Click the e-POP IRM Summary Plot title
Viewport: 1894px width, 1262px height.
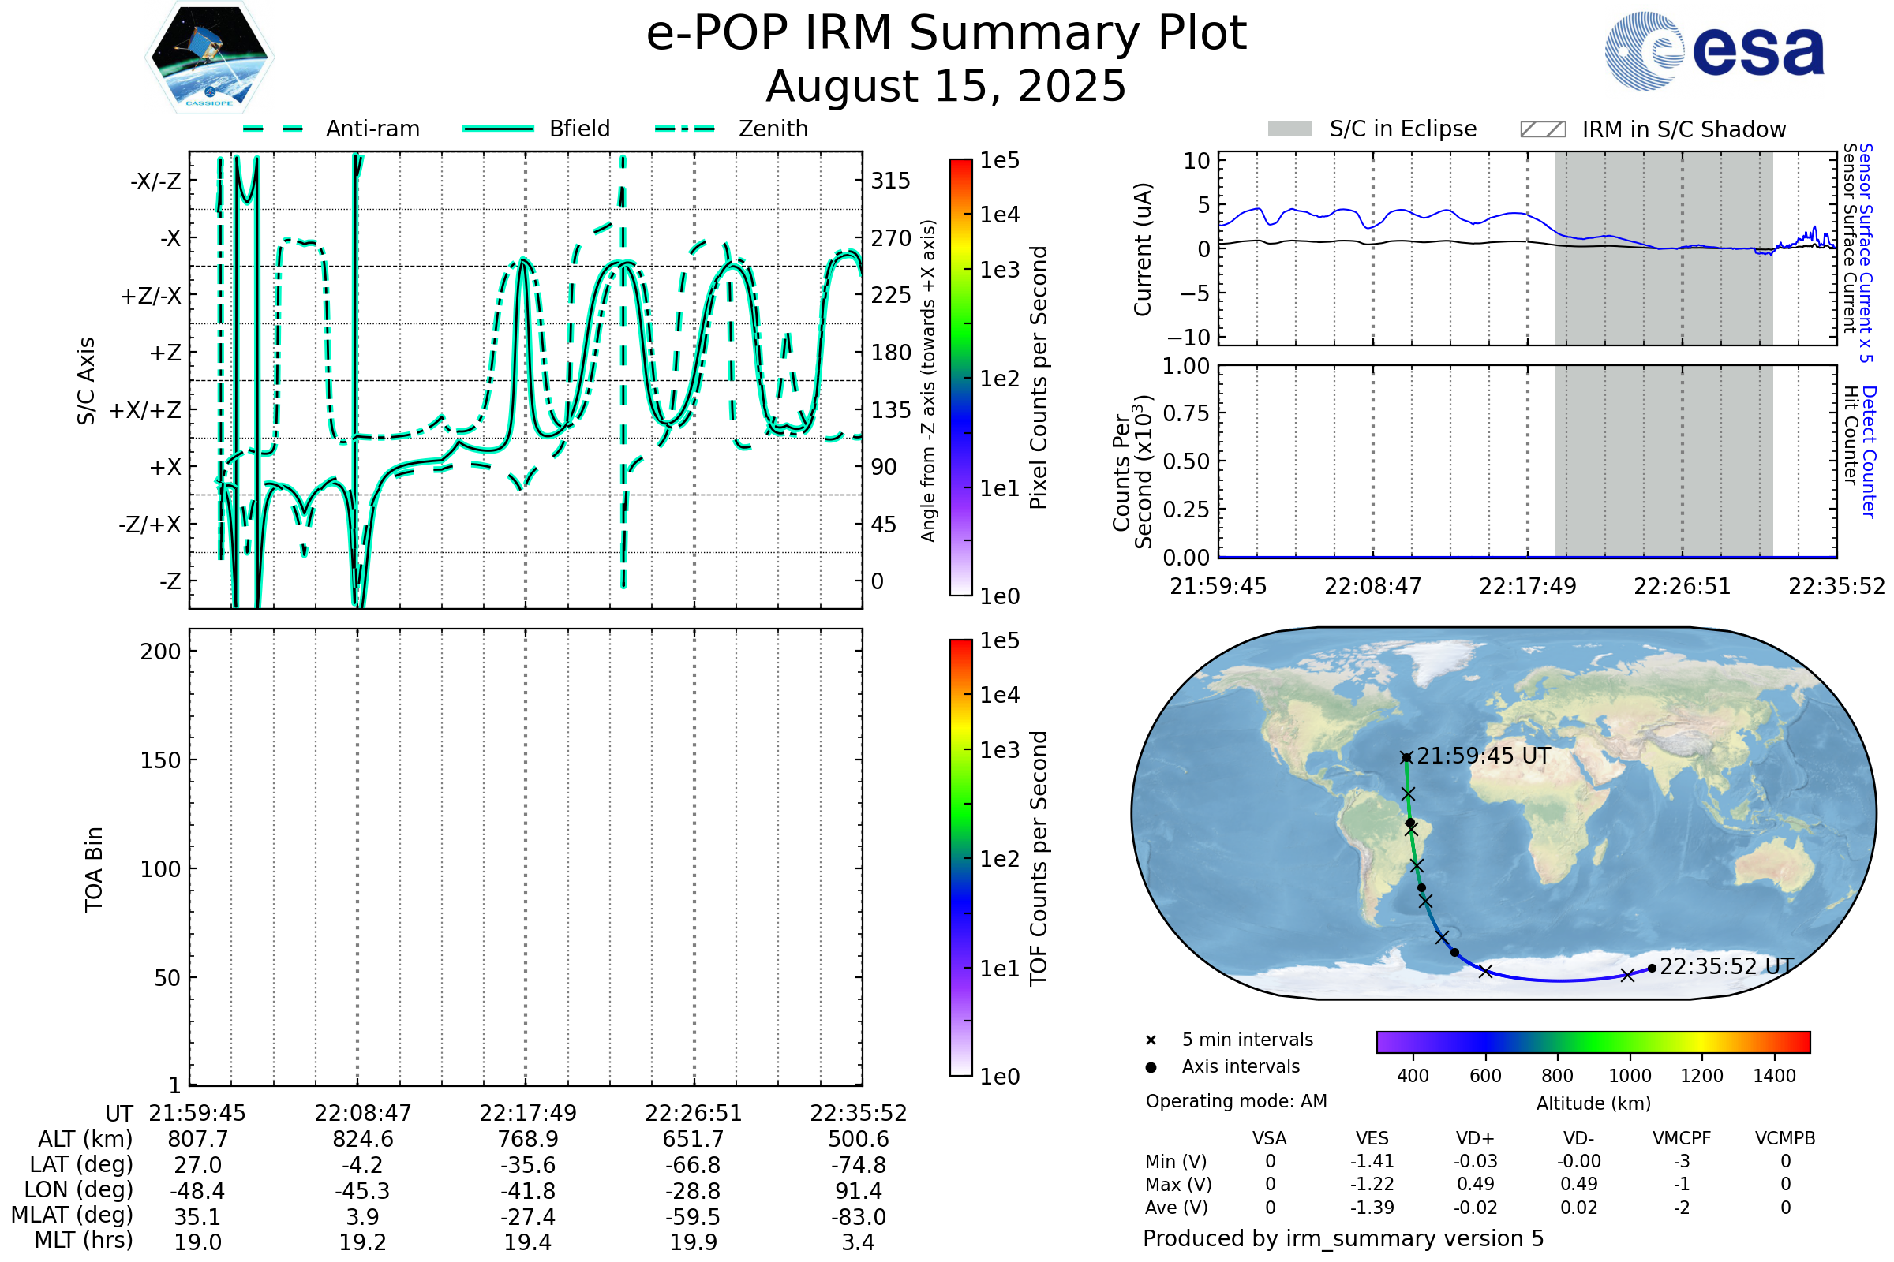946,34
